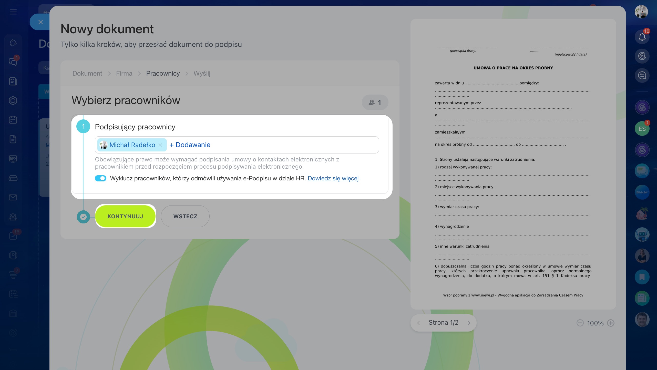This screenshot has height=370, width=657.
Task: Click + Dodawanie to add employee
Action: pyautogui.click(x=190, y=145)
